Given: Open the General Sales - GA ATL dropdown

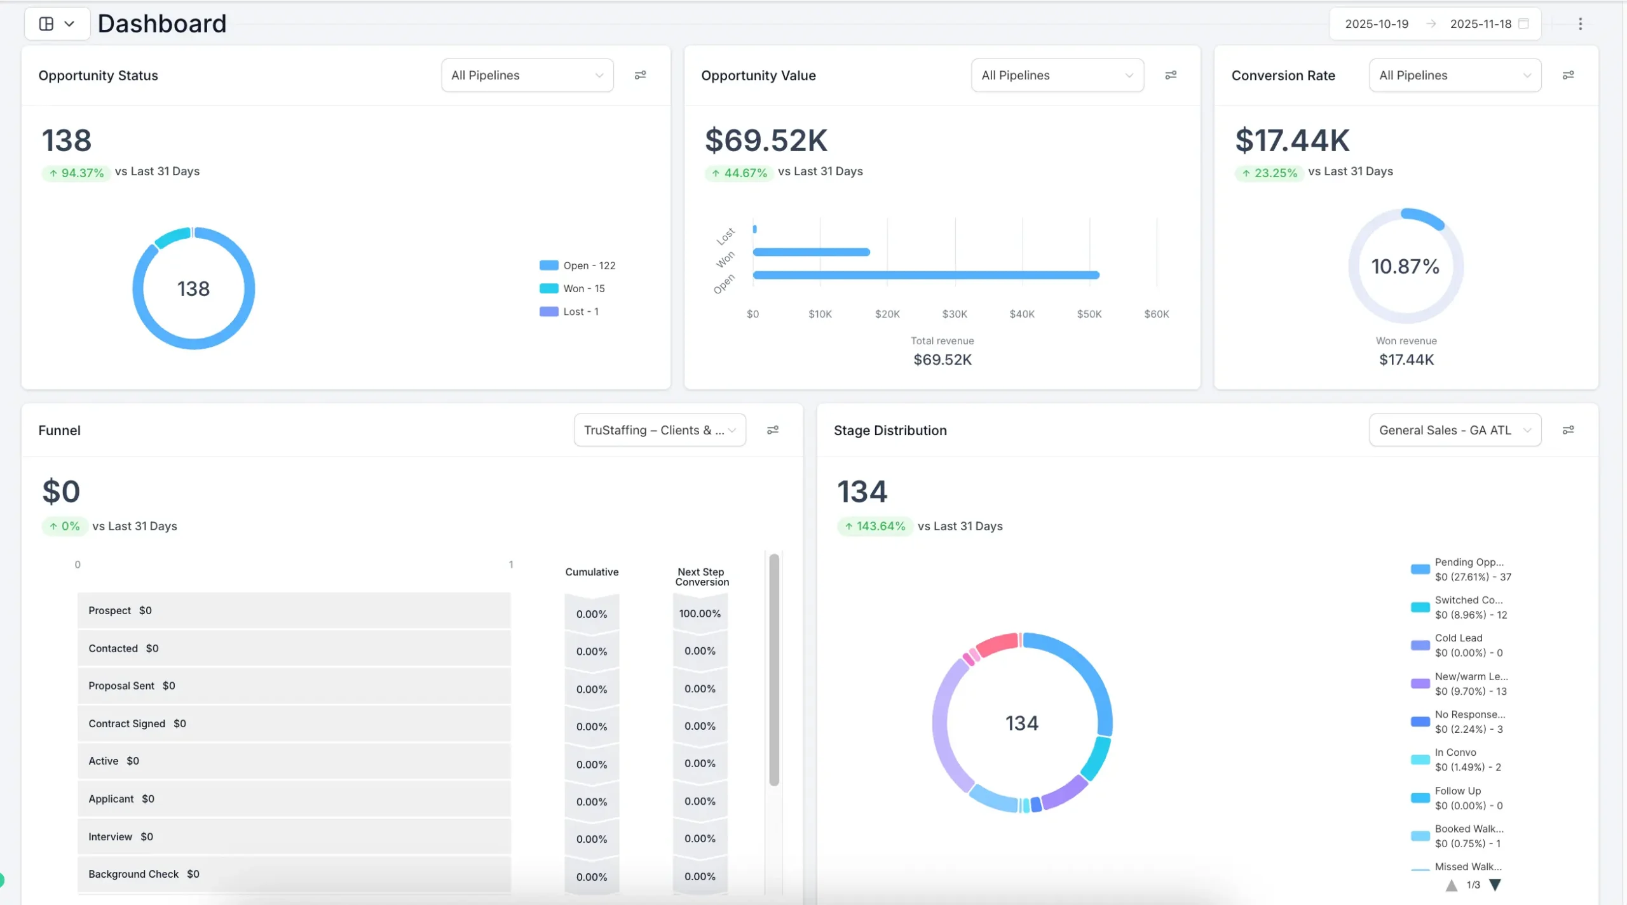Looking at the screenshot, I should click(1454, 430).
